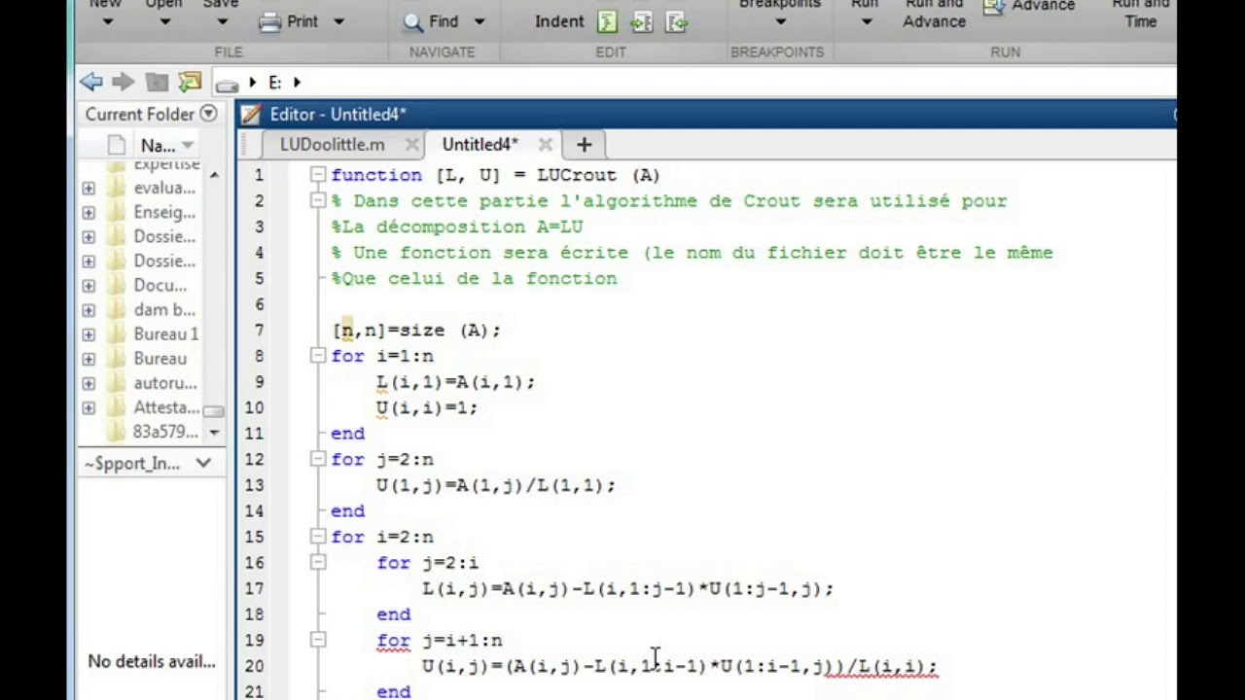The height and width of the screenshot is (700, 1245).
Task: Close the Untitled4* tab
Action: [x=546, y=145]
